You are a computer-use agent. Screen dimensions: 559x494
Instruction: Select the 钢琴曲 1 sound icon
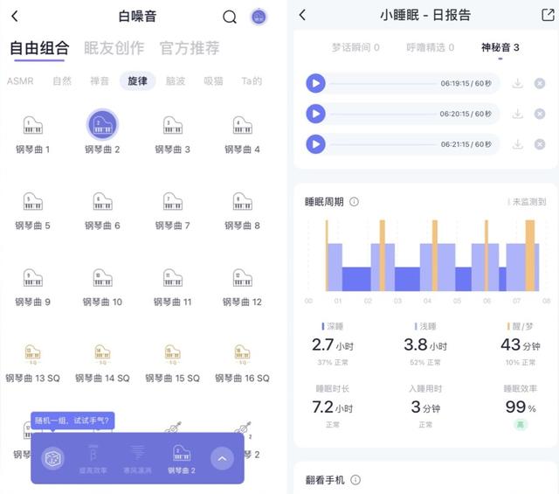(33, 127)
